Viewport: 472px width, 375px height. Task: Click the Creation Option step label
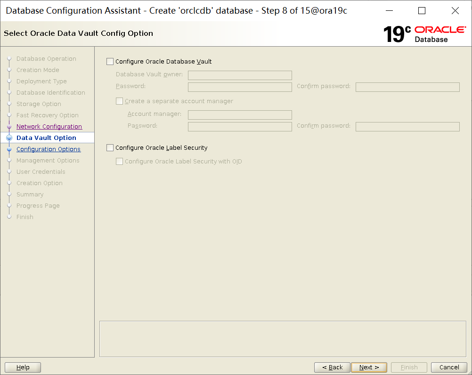point(40,183)
